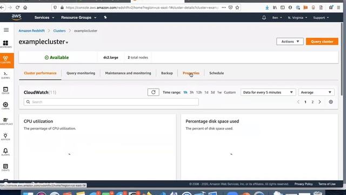Open the Backup tab
The image size is (346, 195).
click(x=167, y=73)
